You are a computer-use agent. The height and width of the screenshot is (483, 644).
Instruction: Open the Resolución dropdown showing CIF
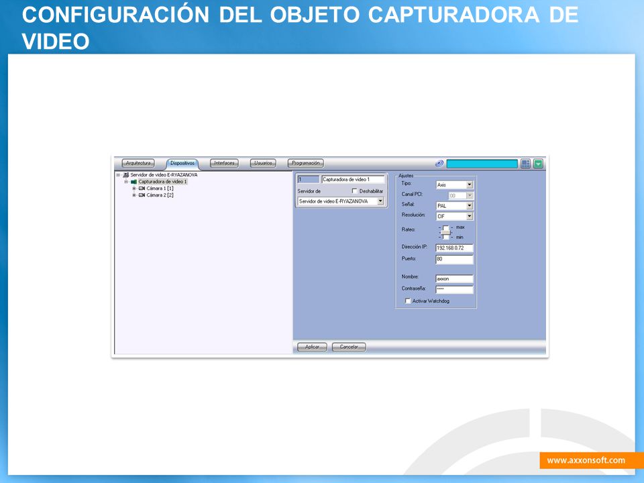454,216
